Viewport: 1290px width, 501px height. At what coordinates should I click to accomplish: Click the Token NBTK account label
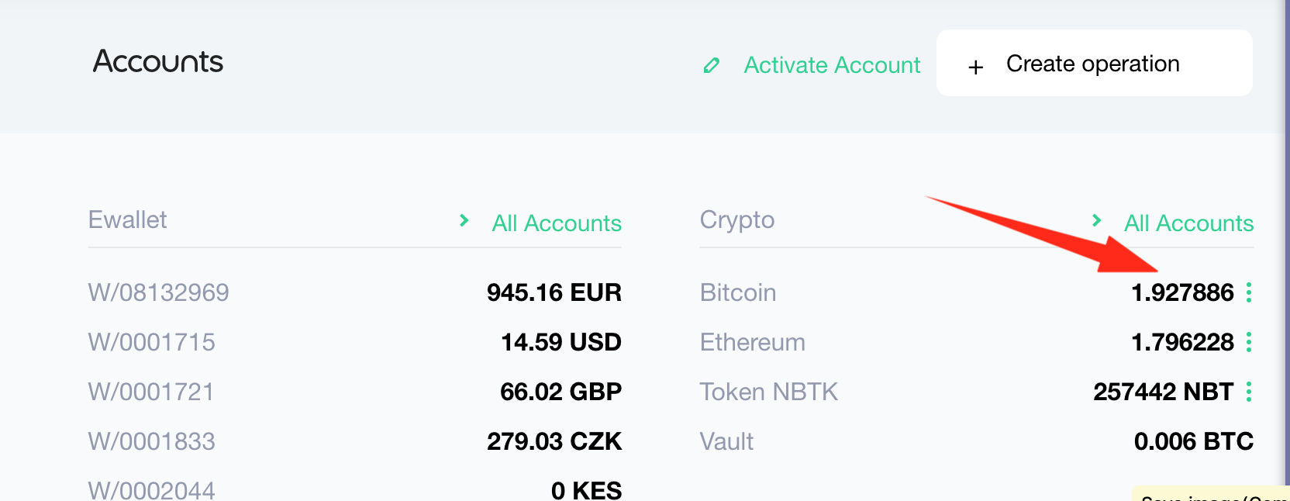(769, 392)
